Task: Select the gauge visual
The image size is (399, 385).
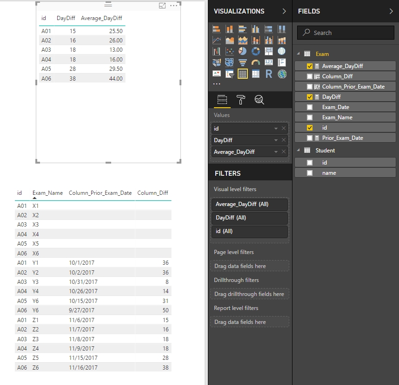Action: tap(255, 62)
